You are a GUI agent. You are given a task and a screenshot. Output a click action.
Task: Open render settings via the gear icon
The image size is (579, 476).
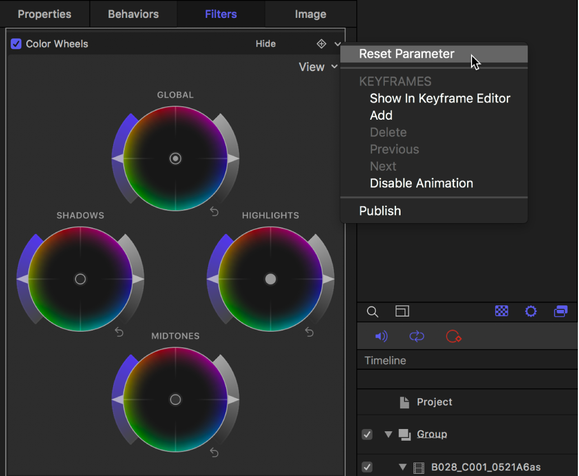pos(530,312)
